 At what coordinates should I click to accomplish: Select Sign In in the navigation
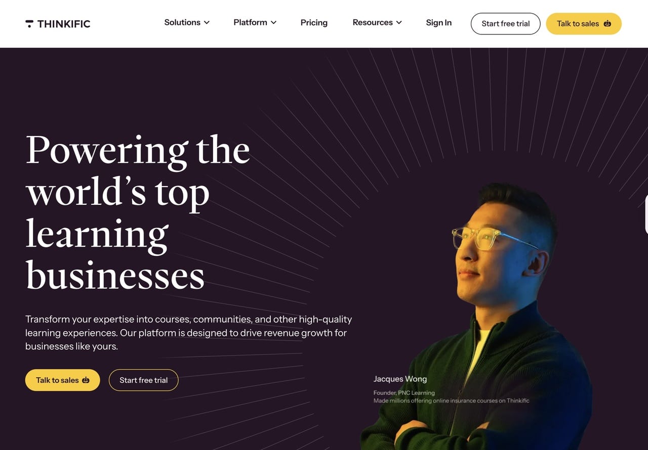coord(439,23)
